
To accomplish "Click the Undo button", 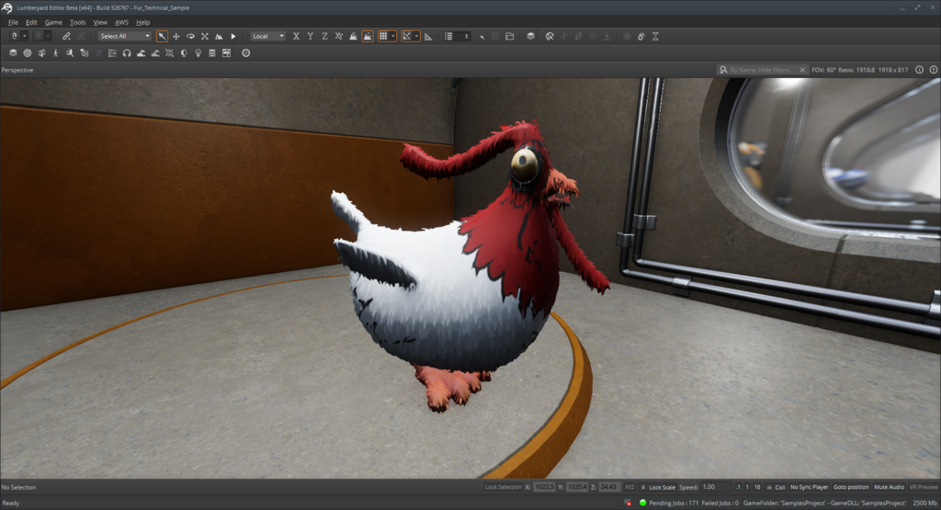I will [15, 36].
